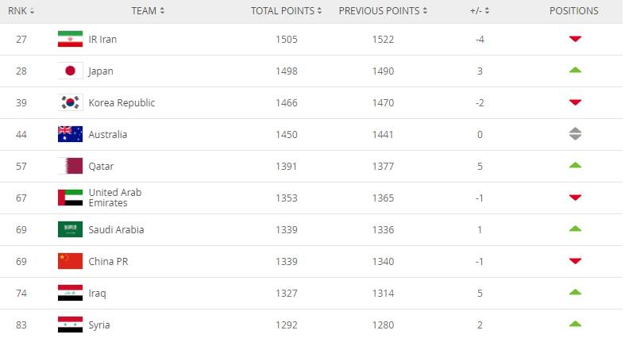Click the United Arab Emirates flag
Viewport: 625px width, 338px height.
click(70, 198)
